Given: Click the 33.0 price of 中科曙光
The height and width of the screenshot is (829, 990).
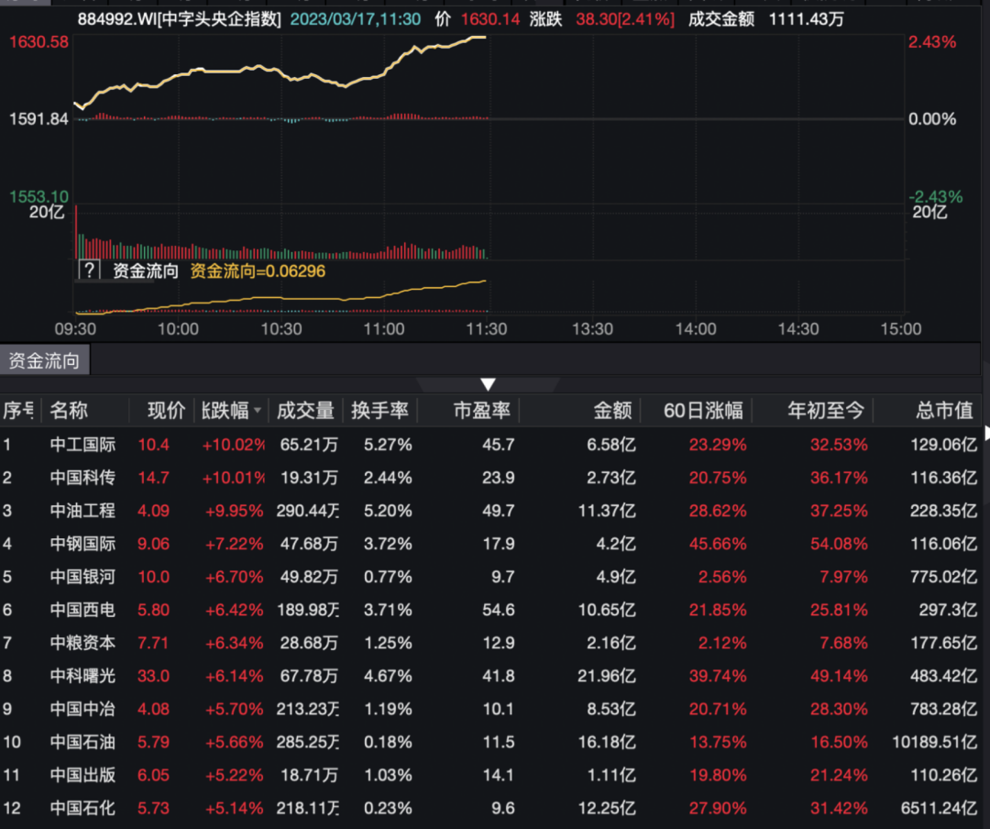Looking at the screenshot, I should tap(153, 676).
